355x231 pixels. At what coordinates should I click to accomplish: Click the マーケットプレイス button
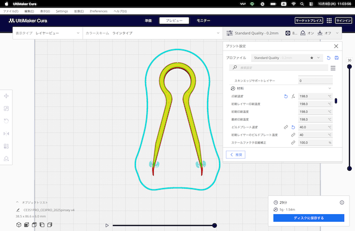point(308,20)
